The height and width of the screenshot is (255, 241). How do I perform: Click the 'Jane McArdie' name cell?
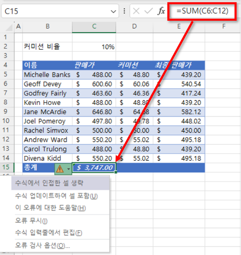pos(47,112)
